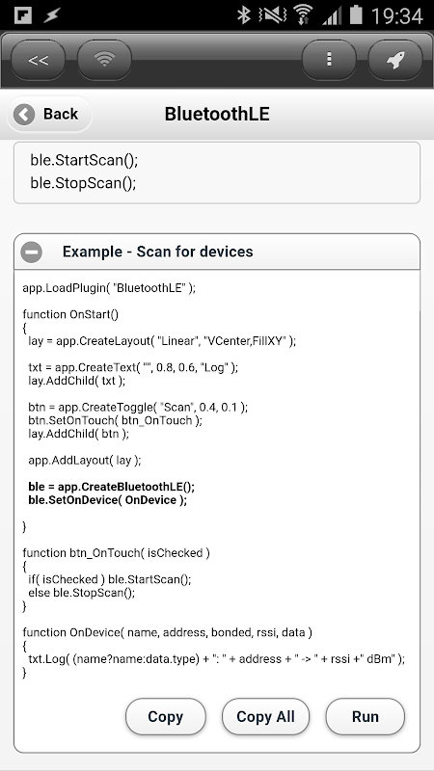This screenshot has height=771, width=434.
Task: Tap the WiFi connect toolbar icon
Action: [x=104, y=60]
